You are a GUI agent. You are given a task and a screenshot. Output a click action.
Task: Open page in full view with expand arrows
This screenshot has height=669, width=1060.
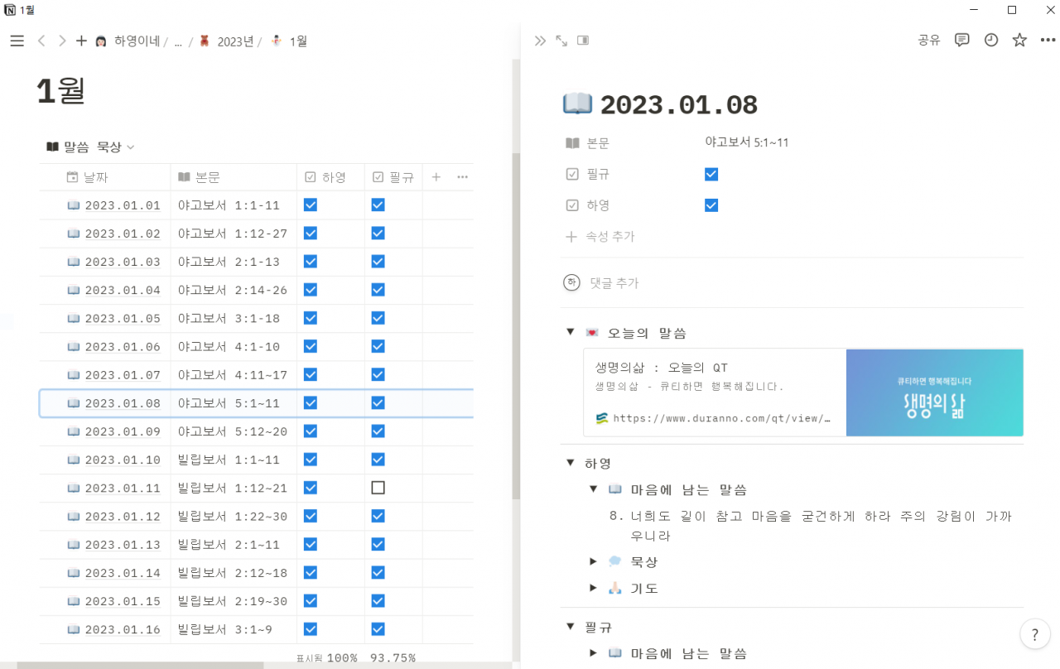(x=561, y=41)
